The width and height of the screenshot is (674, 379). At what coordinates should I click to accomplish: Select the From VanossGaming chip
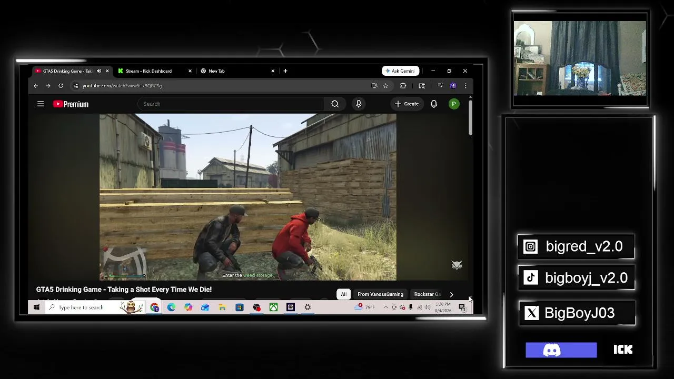click(x=380, y=294)
